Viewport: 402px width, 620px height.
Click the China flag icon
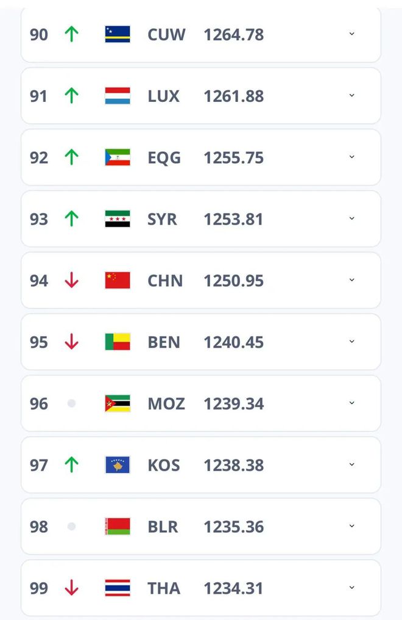click(x=118, y=281)
